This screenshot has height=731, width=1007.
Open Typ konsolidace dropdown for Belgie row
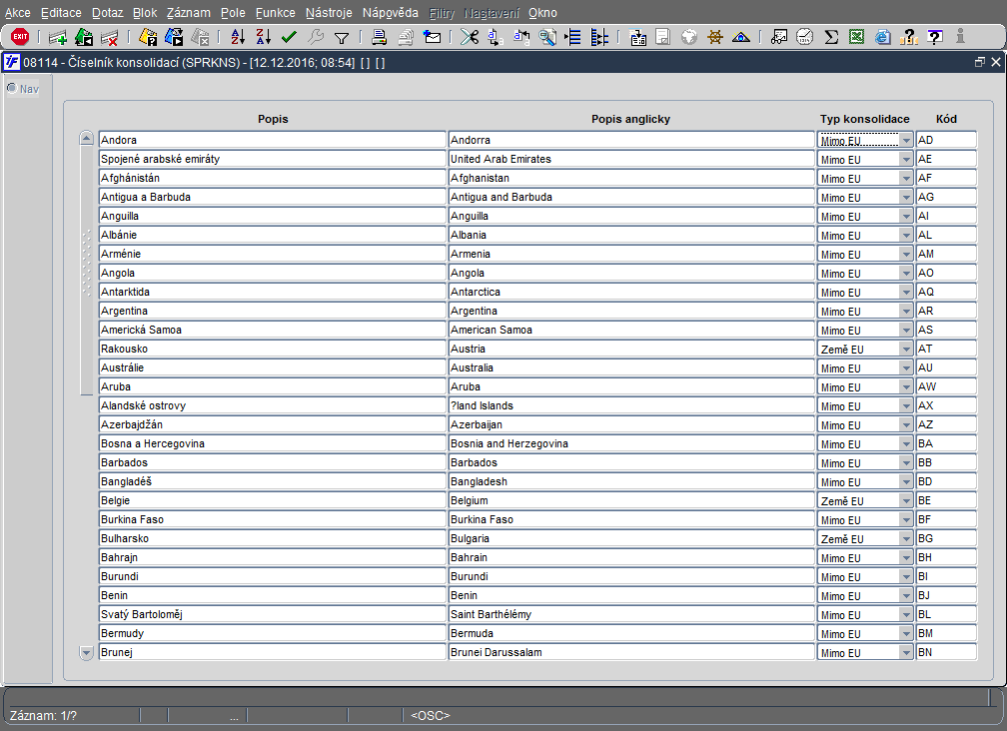point(905,500)
